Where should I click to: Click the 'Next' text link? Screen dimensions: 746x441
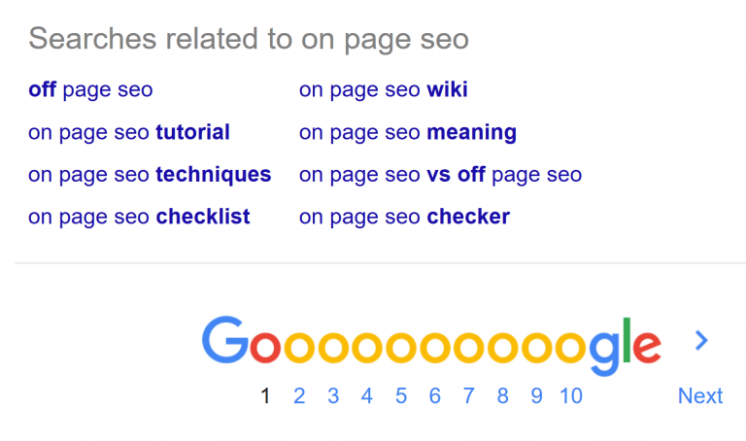tap(700, 395)
